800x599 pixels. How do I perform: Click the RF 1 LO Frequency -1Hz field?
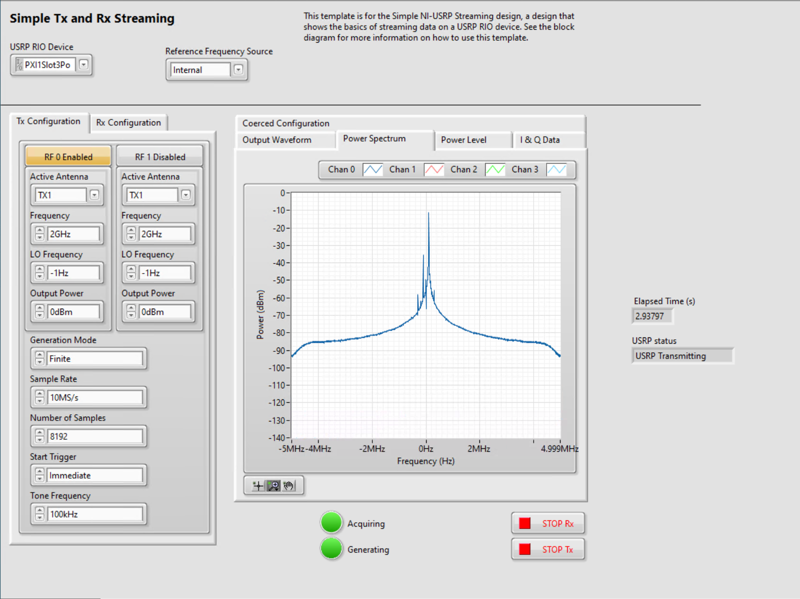tap(165, 273)
